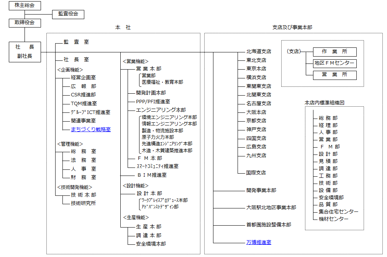387x257 pixels.
Task: Click the BIM推進室 entry
Action: coord(151,175)
